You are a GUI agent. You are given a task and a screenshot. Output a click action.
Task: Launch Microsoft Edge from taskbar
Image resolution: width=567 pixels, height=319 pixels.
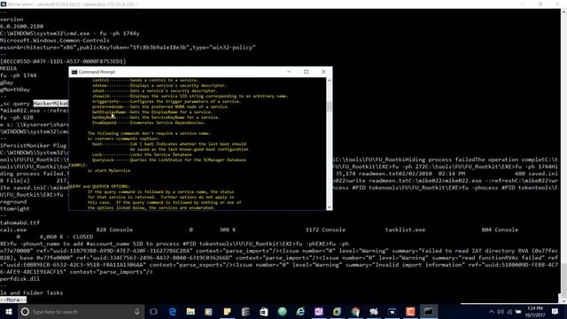click(173, 312)
